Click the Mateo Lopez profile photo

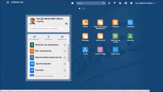coord(32,21)
